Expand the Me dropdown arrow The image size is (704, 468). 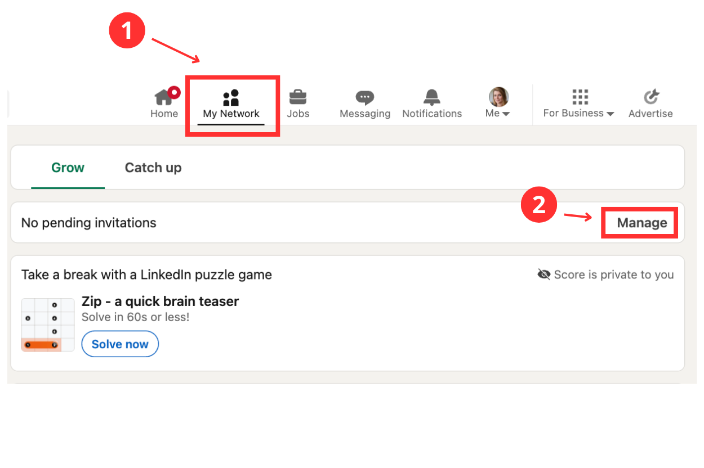click(506, 114)
